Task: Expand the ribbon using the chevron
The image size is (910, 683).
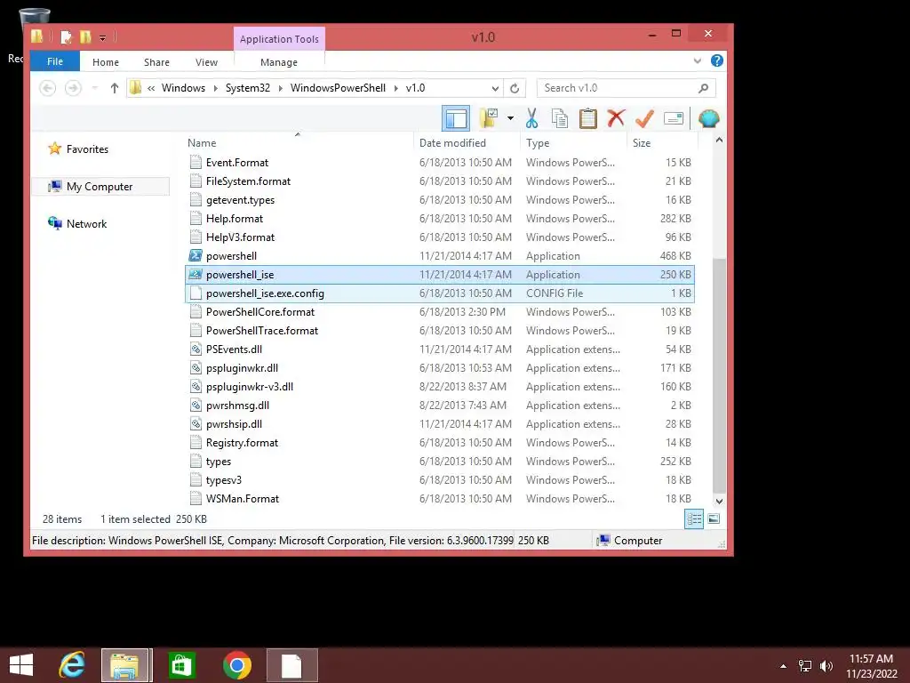Action: click(697, 61)
